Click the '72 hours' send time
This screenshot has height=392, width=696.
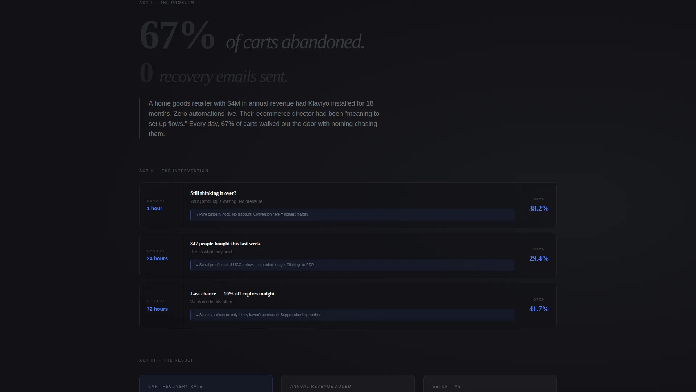[x=157, y=309]
